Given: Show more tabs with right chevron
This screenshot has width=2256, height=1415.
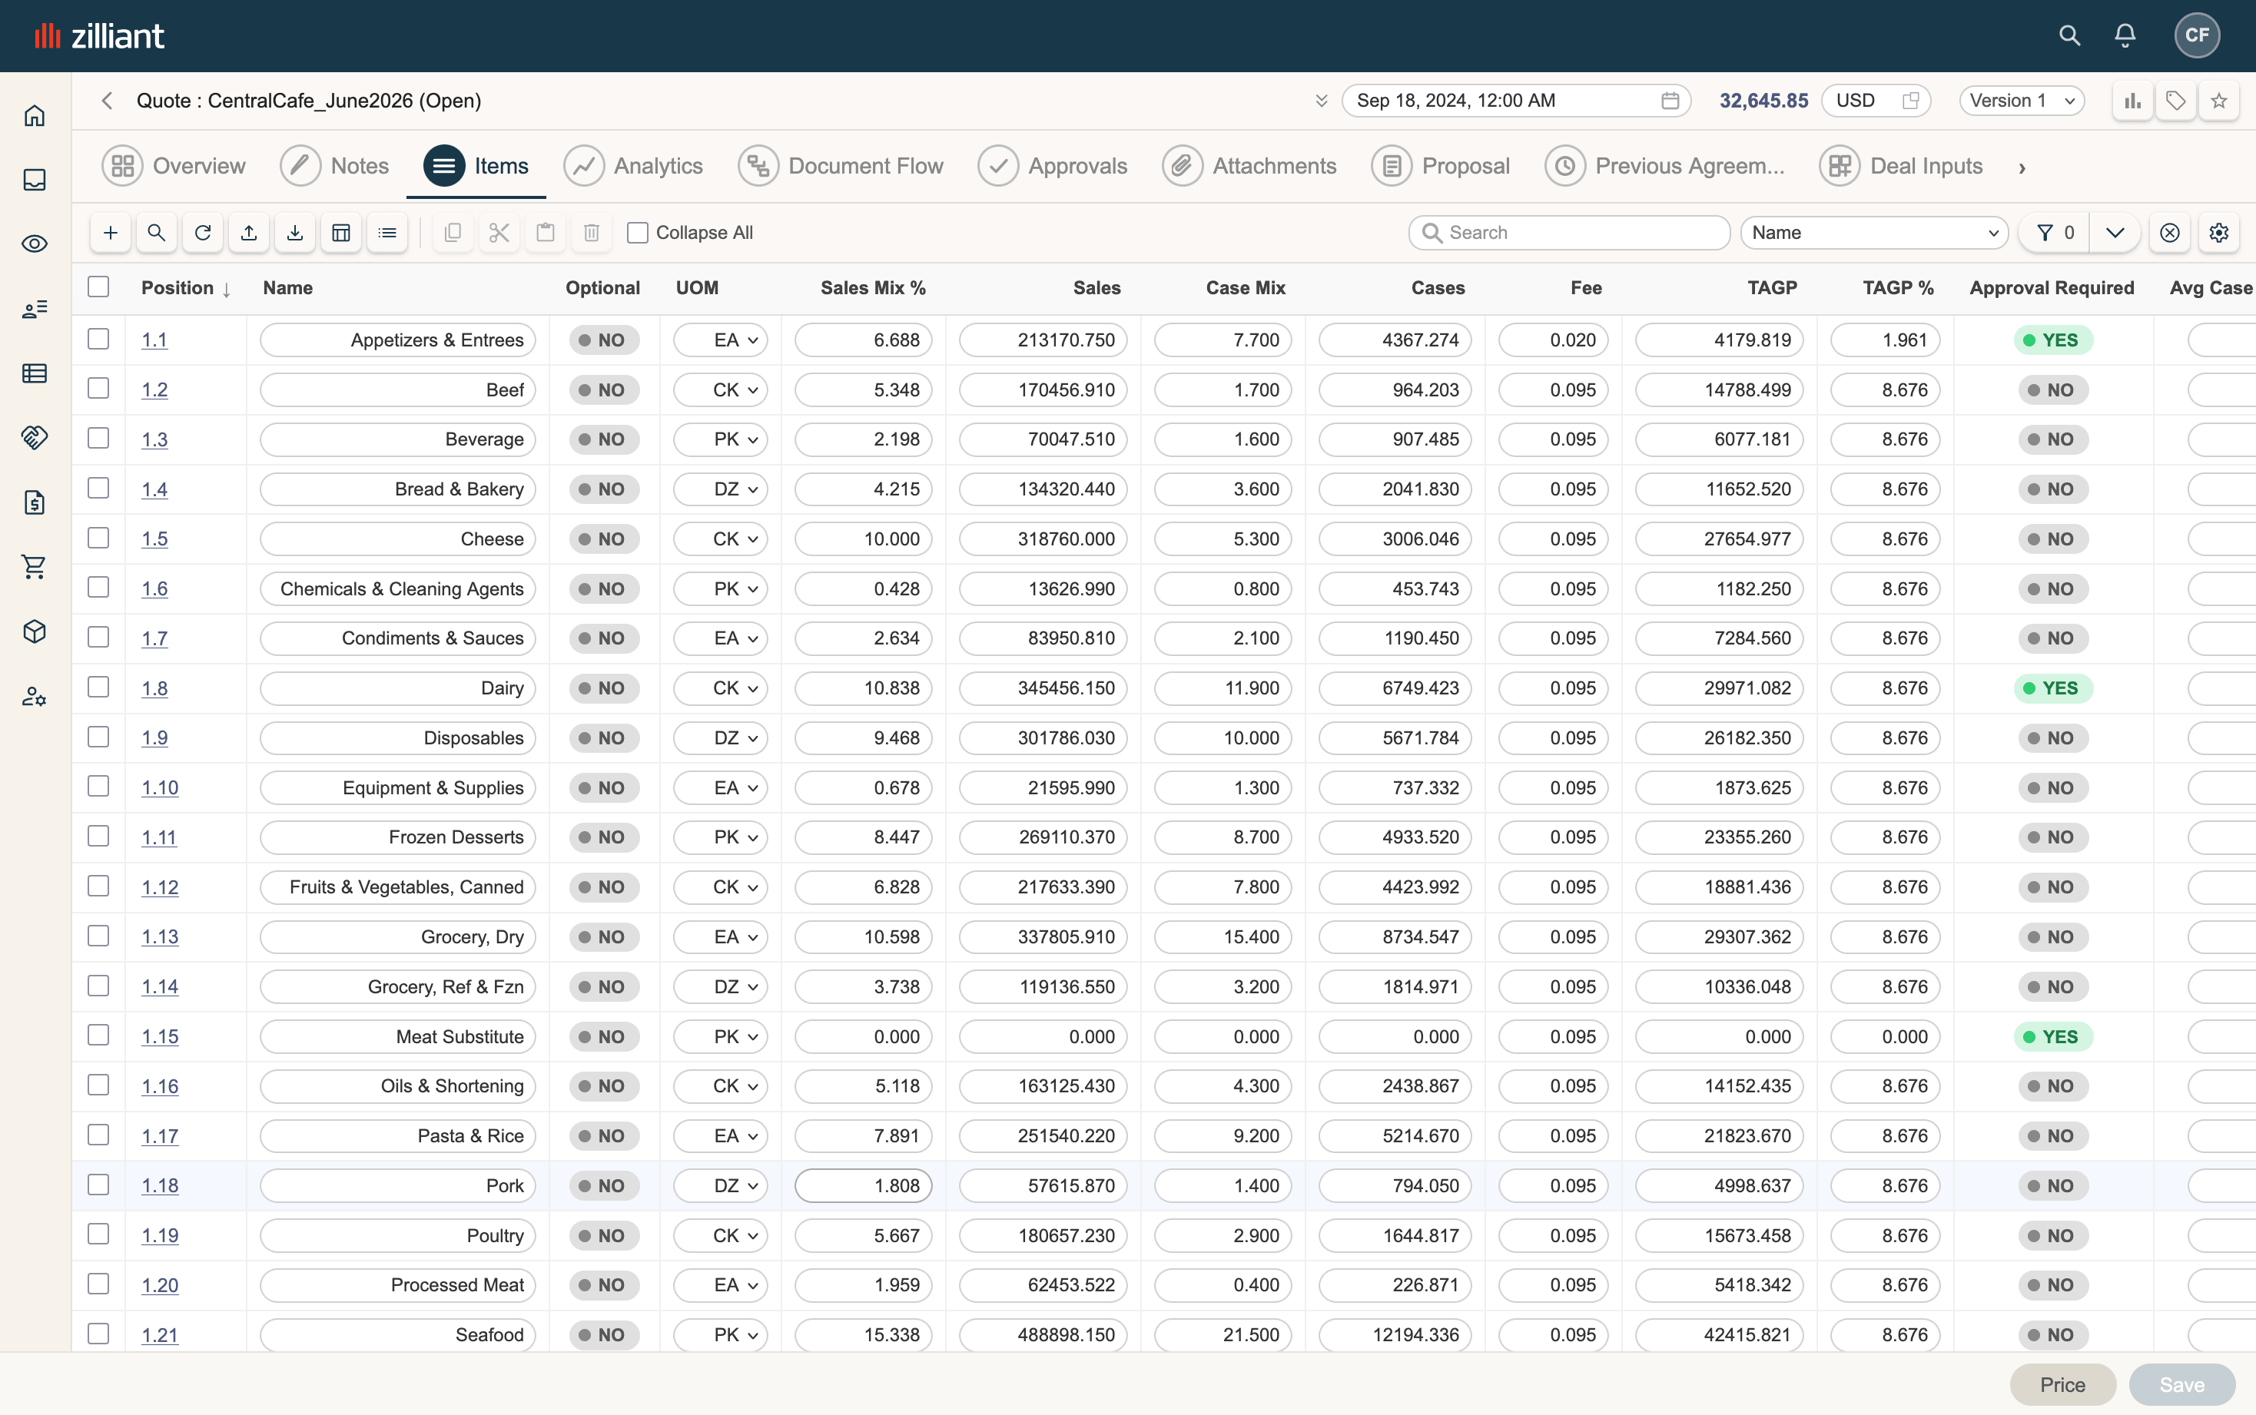Looking at the screenshot, I should point(2022,167).
